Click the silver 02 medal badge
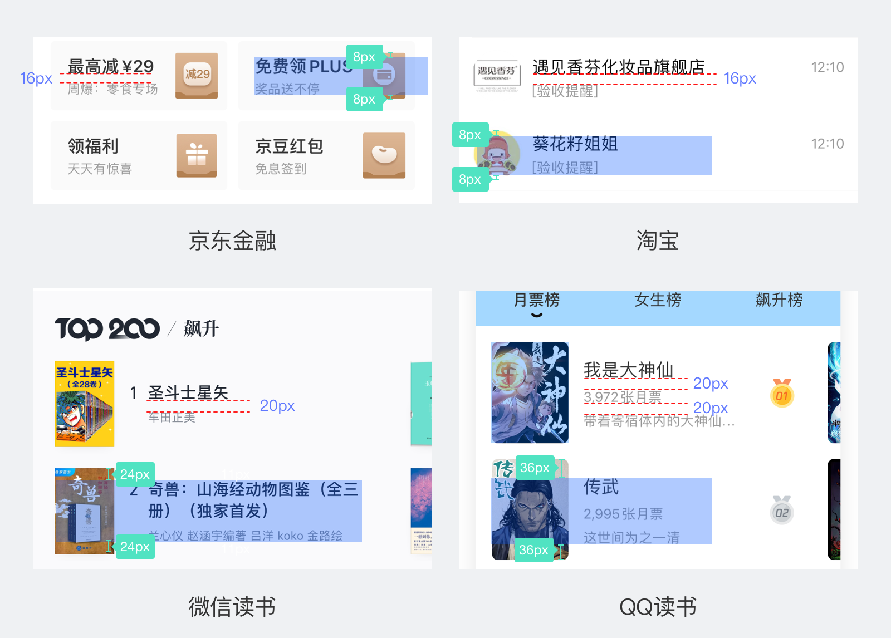 point(782,510)
